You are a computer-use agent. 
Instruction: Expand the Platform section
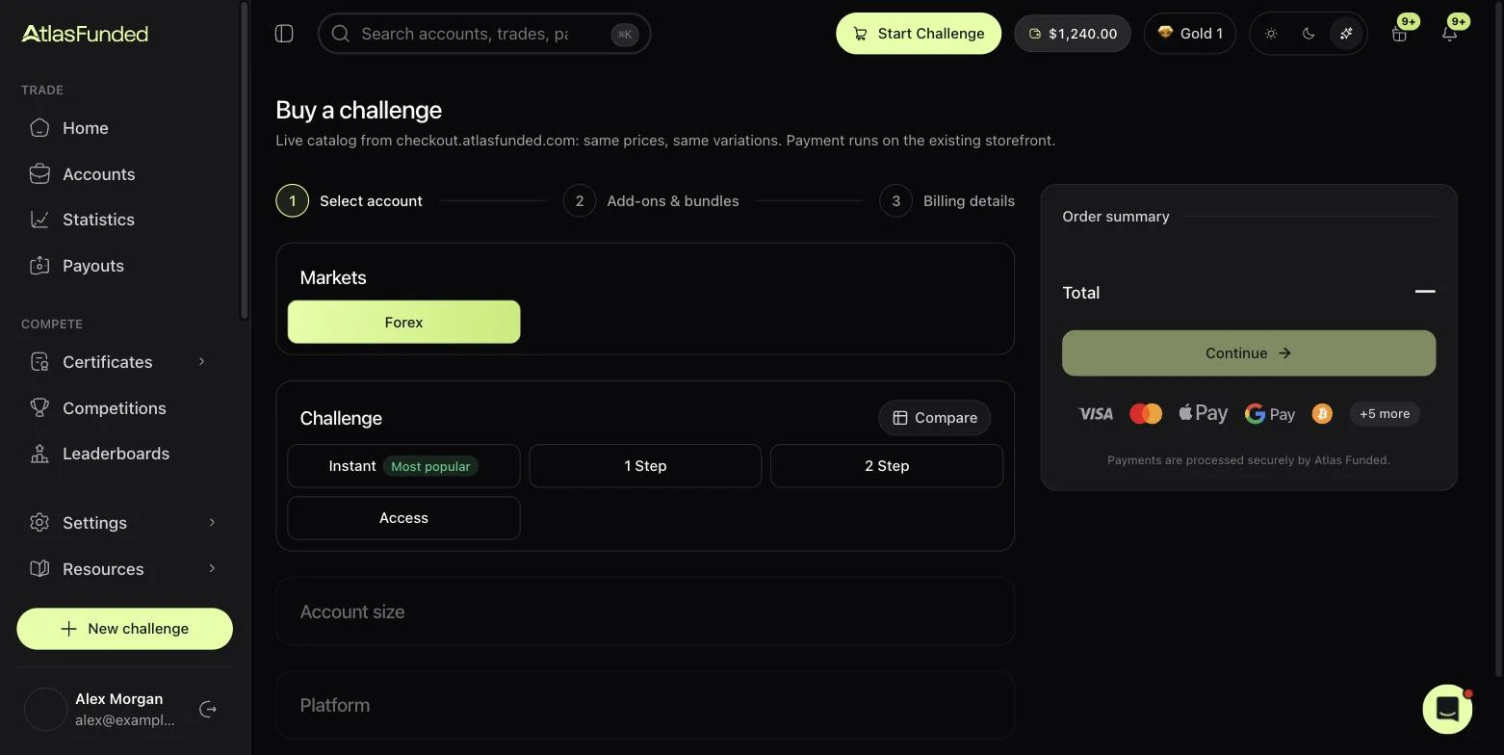pos(645,705)
